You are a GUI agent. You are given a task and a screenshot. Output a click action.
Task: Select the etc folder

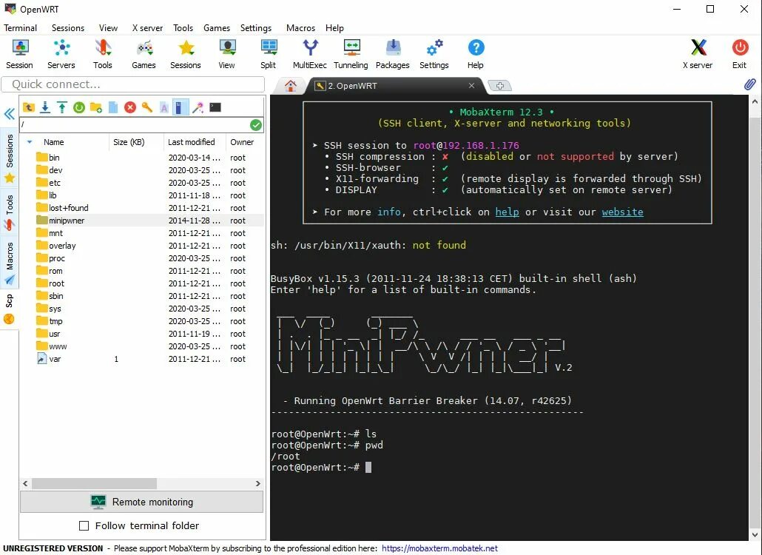click(x=141, y=183)
